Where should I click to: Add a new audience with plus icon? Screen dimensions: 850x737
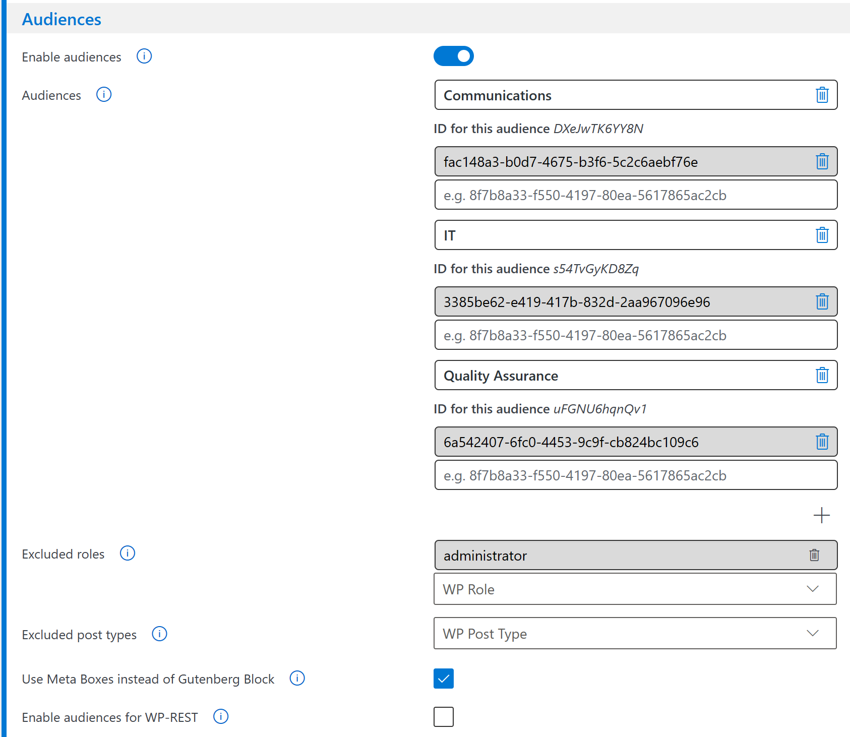tap(821, 515)
